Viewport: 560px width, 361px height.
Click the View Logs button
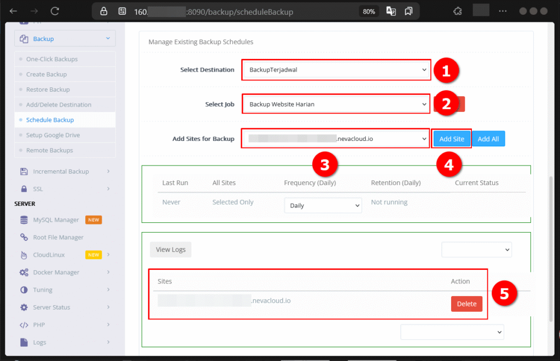click(170, 249)
